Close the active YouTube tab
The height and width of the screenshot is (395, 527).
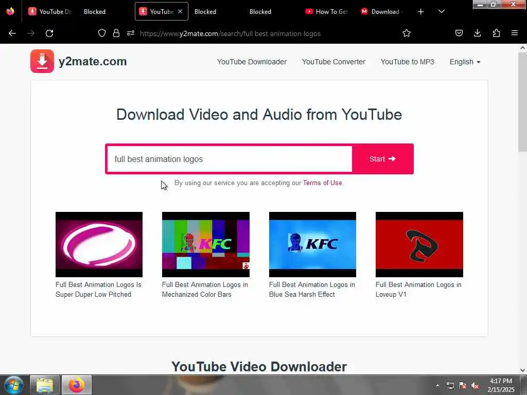pyautogui.click(x=180, y=11)
